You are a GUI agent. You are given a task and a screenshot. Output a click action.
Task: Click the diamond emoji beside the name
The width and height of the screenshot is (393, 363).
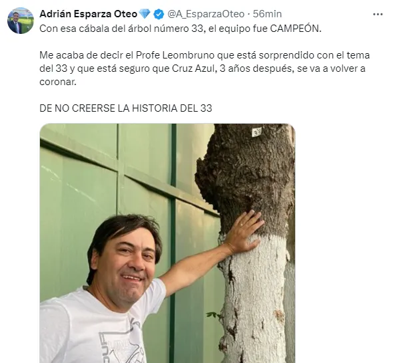click(x=145, y=14)
